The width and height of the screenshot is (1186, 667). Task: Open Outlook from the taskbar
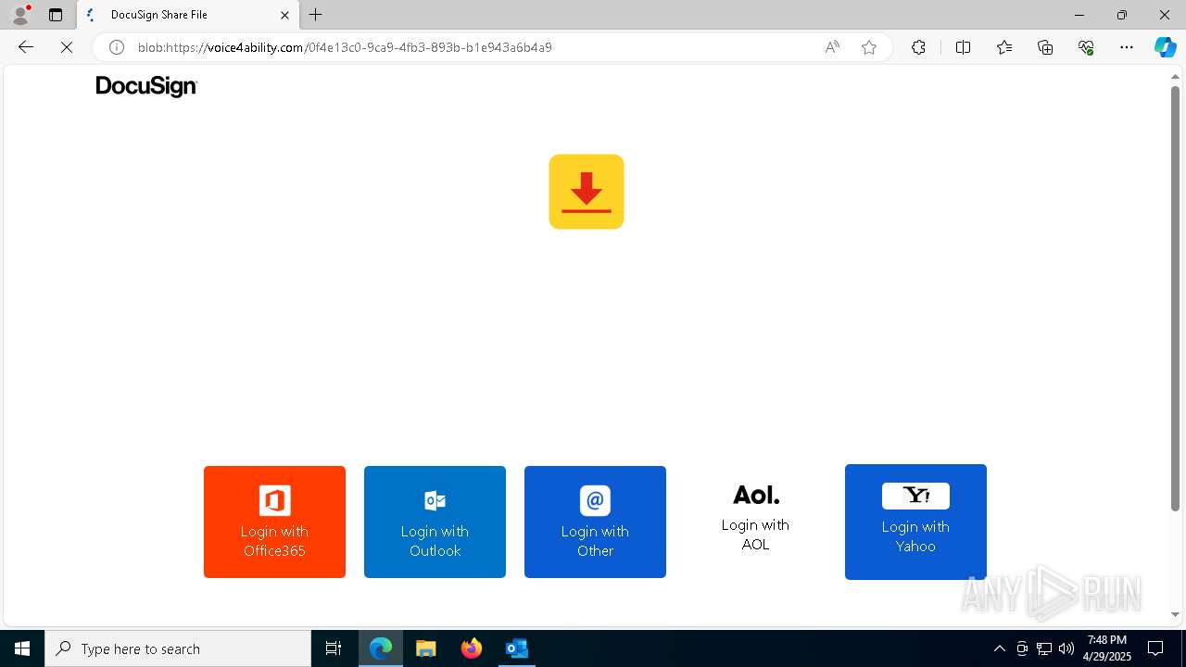[x=516, y=648]
